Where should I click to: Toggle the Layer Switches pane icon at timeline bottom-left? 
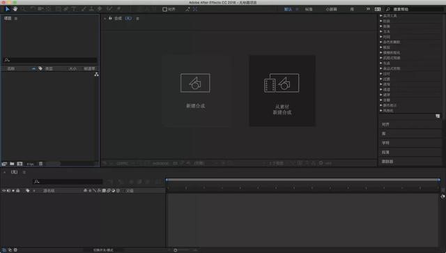(4, 250)
